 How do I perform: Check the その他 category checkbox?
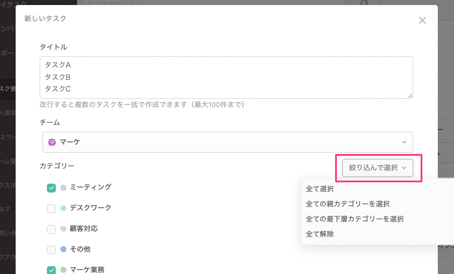(x=51, y=250)
